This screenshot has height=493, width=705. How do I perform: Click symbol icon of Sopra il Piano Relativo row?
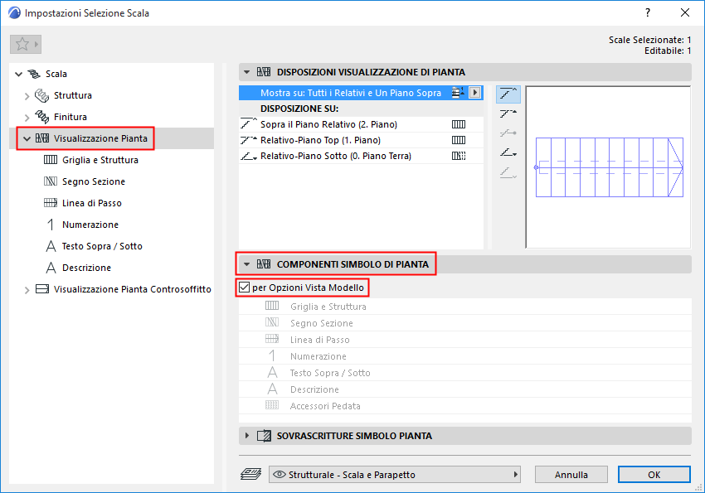[459, 124]
